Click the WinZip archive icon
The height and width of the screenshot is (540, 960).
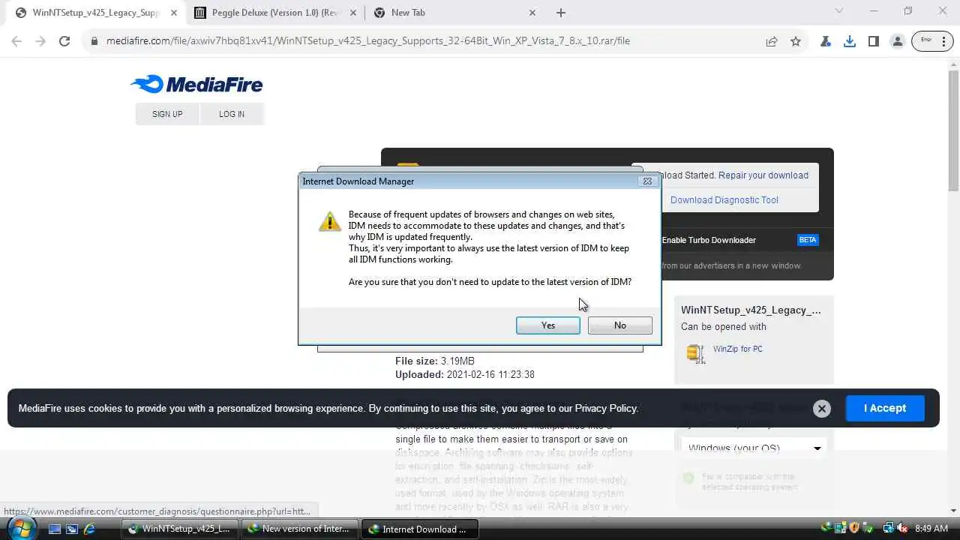[696, 353]
